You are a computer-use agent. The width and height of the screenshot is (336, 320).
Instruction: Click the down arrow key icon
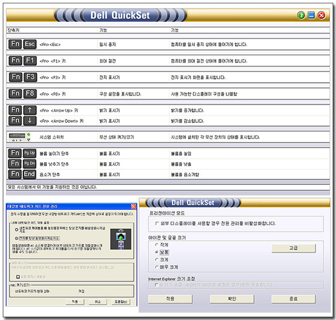(x=30, y=121)
